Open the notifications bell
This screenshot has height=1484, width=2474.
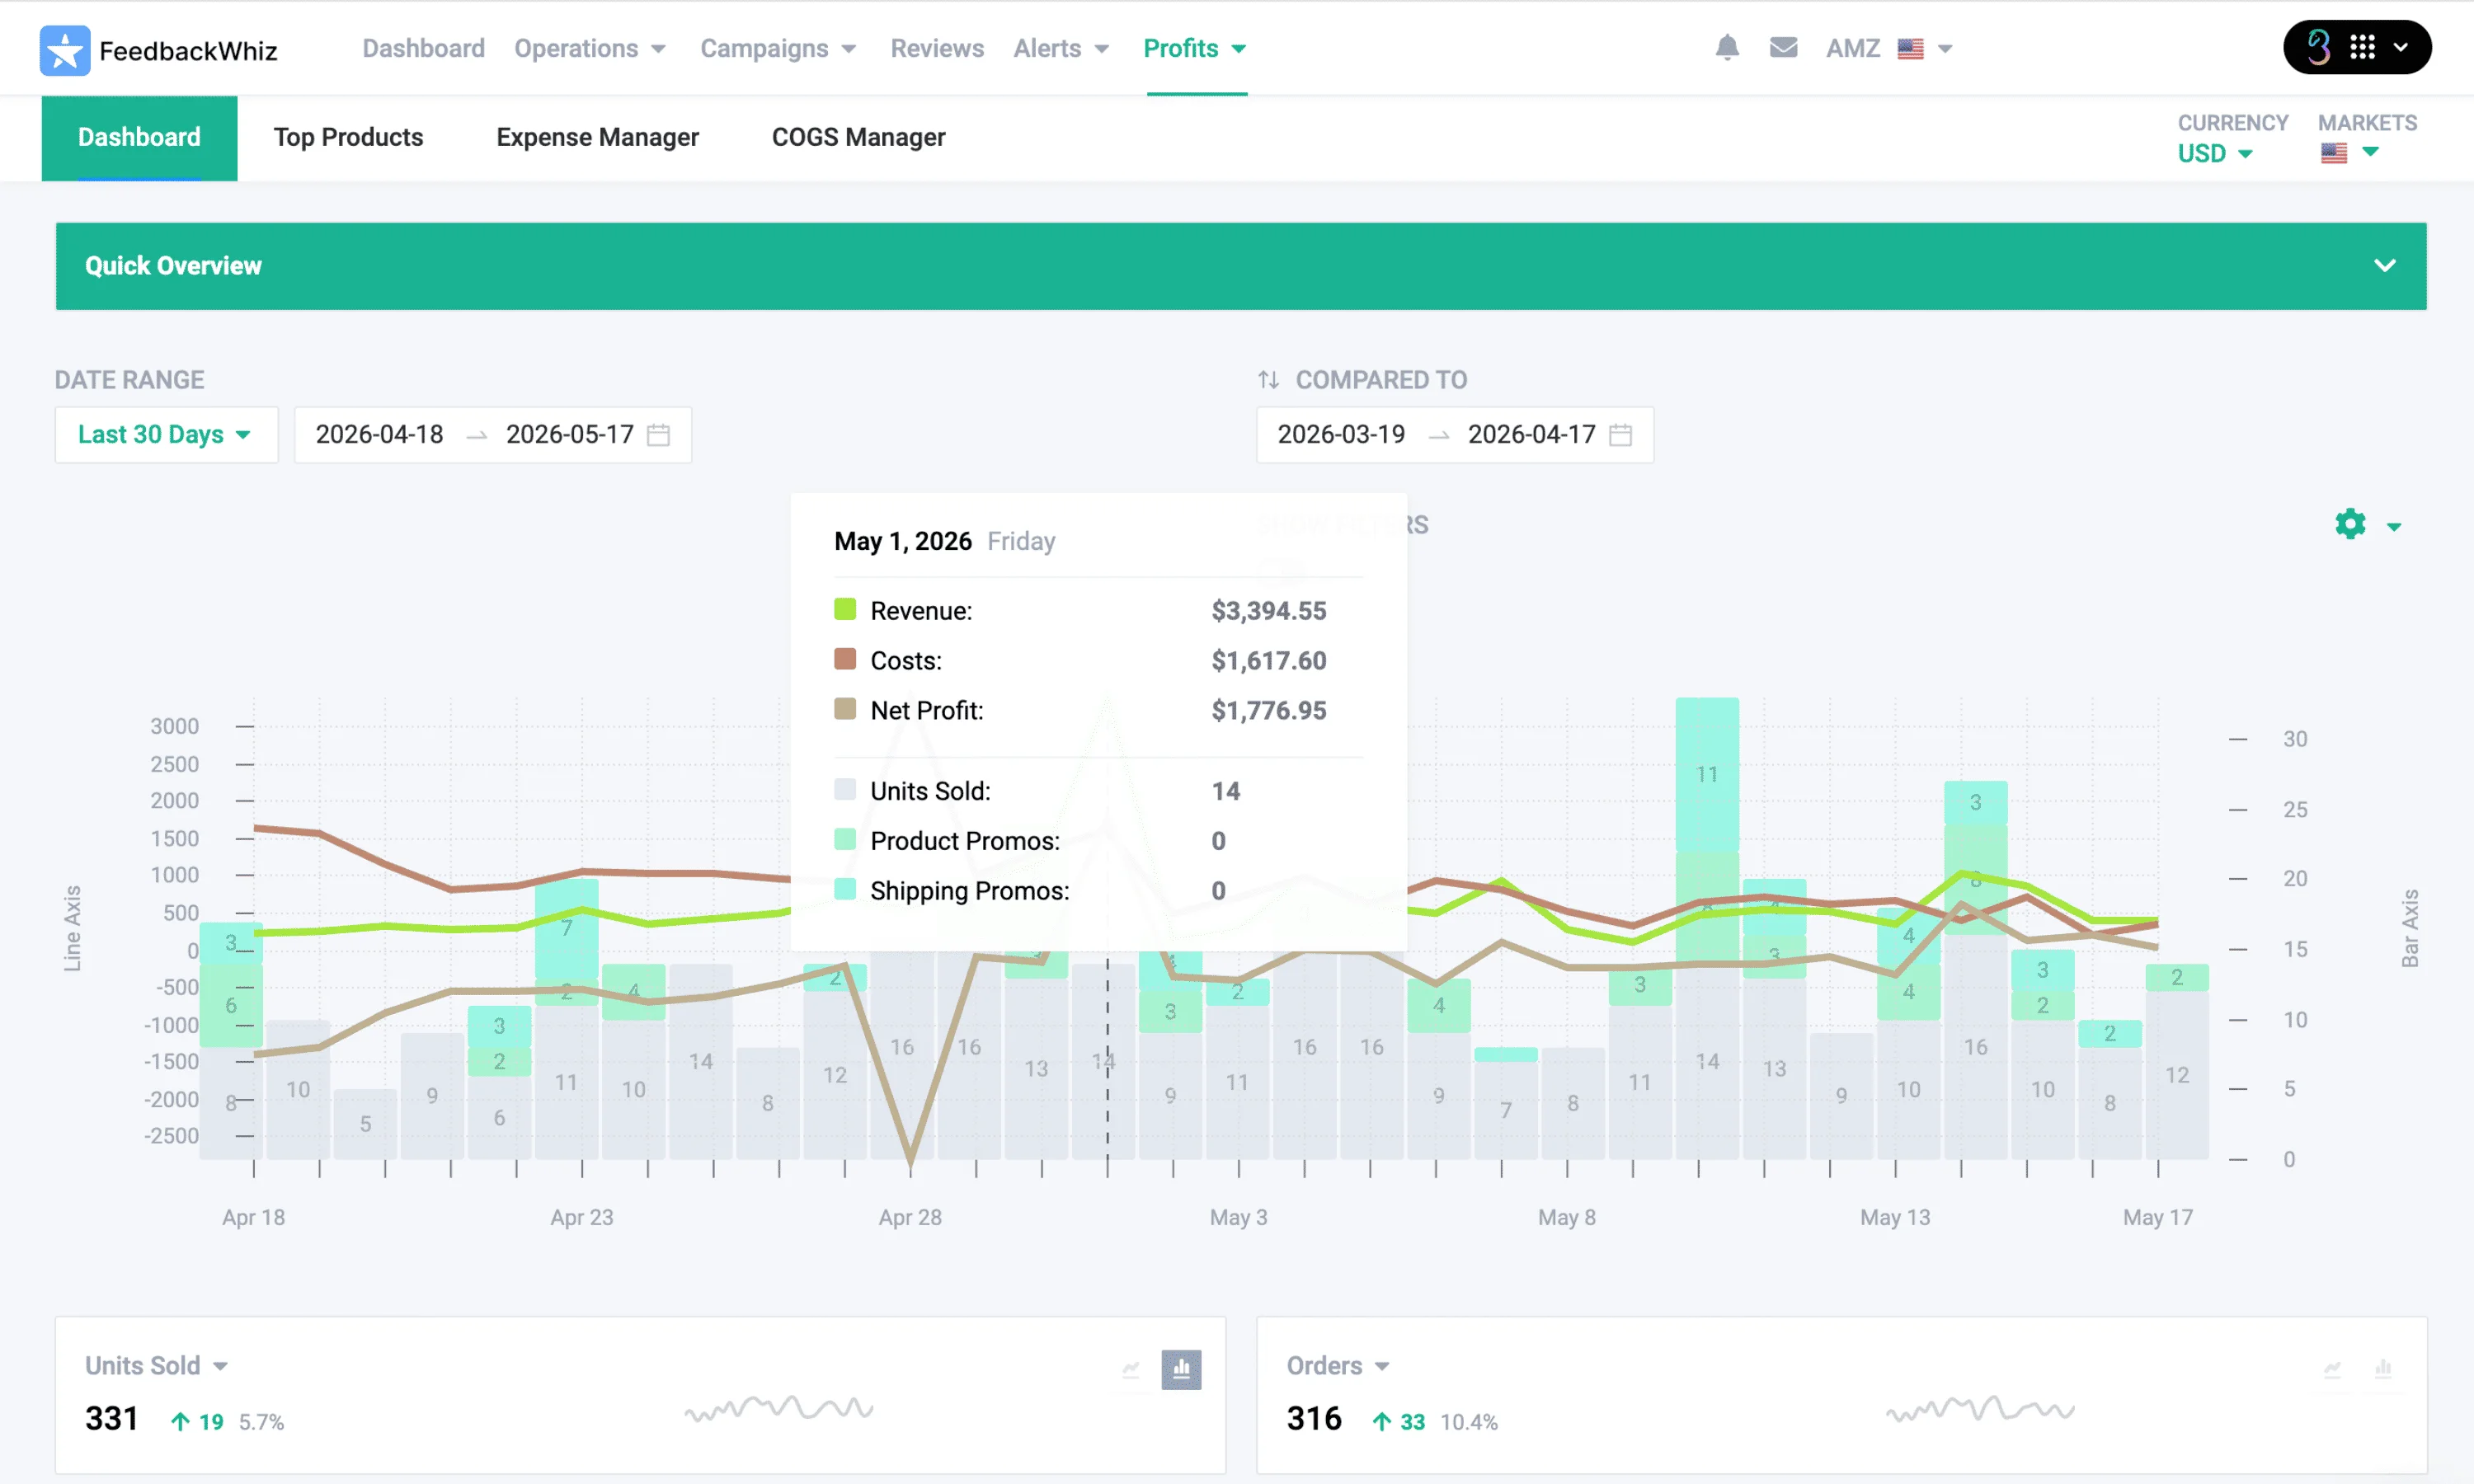pyautogui.click(x=1727, y=47)
